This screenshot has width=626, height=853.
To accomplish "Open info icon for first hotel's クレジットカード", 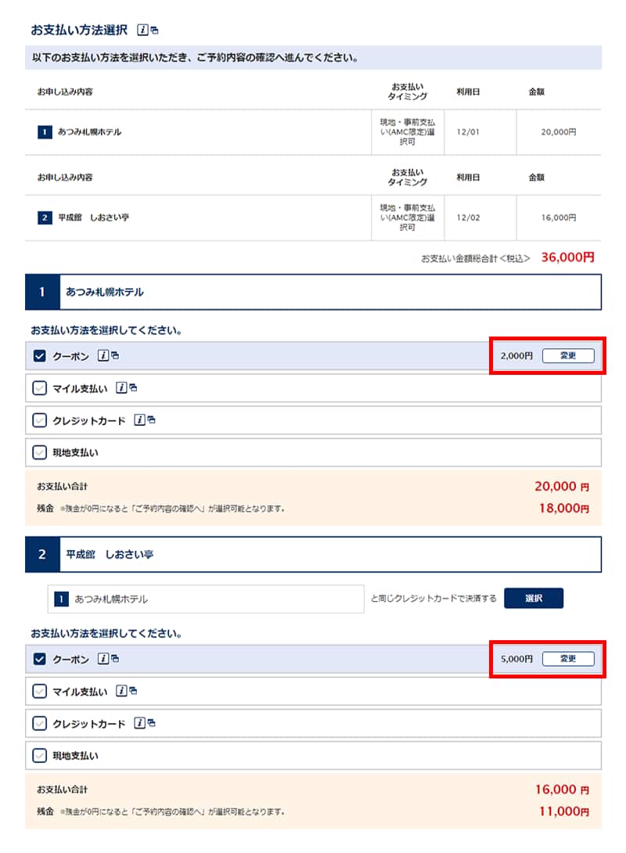I will point(140,420).
